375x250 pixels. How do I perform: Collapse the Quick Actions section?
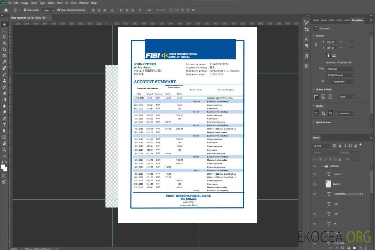click(x=314, y=122)
